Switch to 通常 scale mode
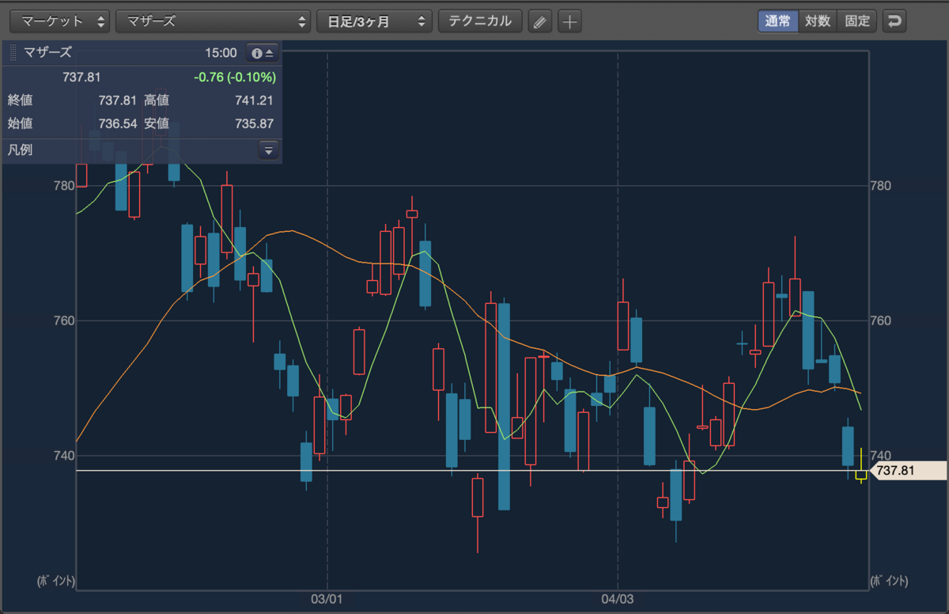The image size is (949, 614). pos(777,21)
